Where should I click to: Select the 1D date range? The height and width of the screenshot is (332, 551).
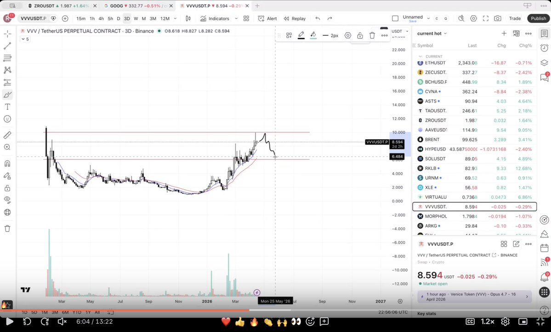(x=25, y=312)
